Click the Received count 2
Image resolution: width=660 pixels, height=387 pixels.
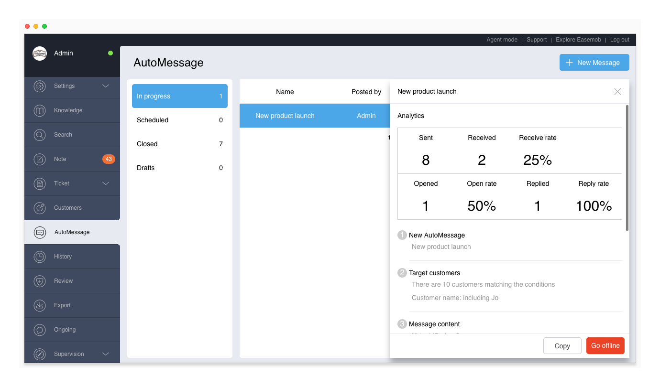pyautogui.click(x=482, y=160)
